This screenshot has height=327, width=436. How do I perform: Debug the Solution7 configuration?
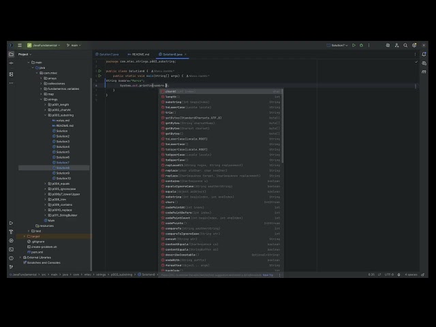(361, 46)
